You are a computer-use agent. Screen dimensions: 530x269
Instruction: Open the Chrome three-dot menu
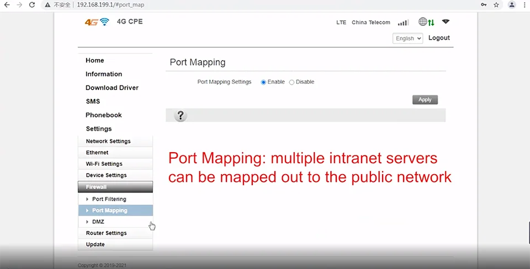point(524,5)
